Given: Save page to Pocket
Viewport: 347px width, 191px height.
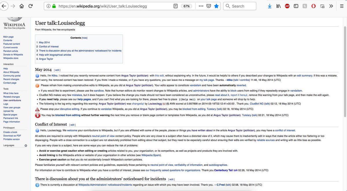Looking at the screenshot, I should [208, 6].
